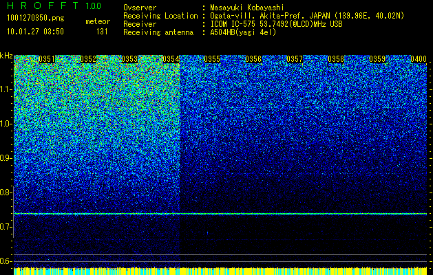Click the 0400 time marker

pos(419,59)
